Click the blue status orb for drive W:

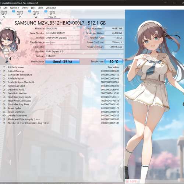point(30,11)
